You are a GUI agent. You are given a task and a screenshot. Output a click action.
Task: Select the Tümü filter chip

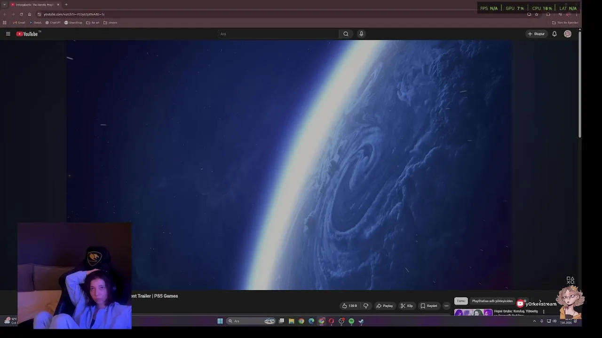click(x=461, y=301)
